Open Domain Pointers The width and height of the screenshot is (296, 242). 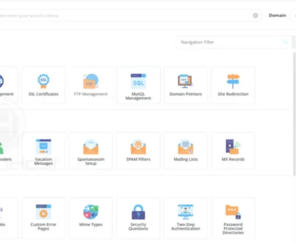pyautogui.click(x=186, y=85)
